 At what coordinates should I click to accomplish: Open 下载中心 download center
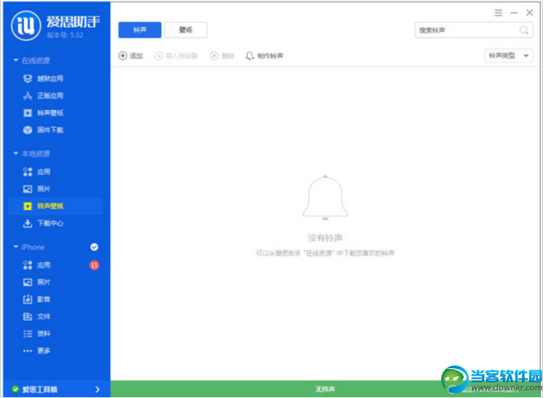tap(43, 224)
